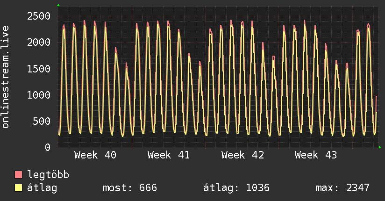Image resolution: width=385 pixels, height=201 pixels.
Task: Click the Week 42 axis label
Action: coord(242,155)
